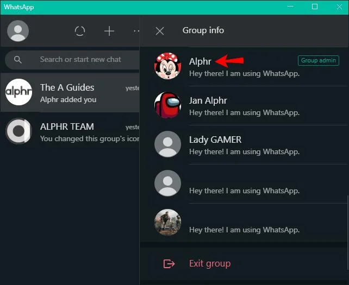Open Jan Alphr's red crewmate avatar

coord(167,105)
